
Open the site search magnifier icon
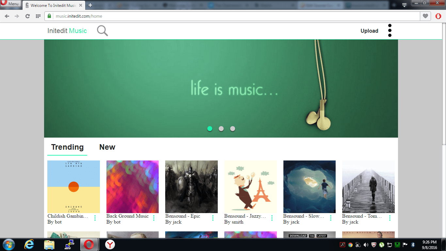click(102, 30)
